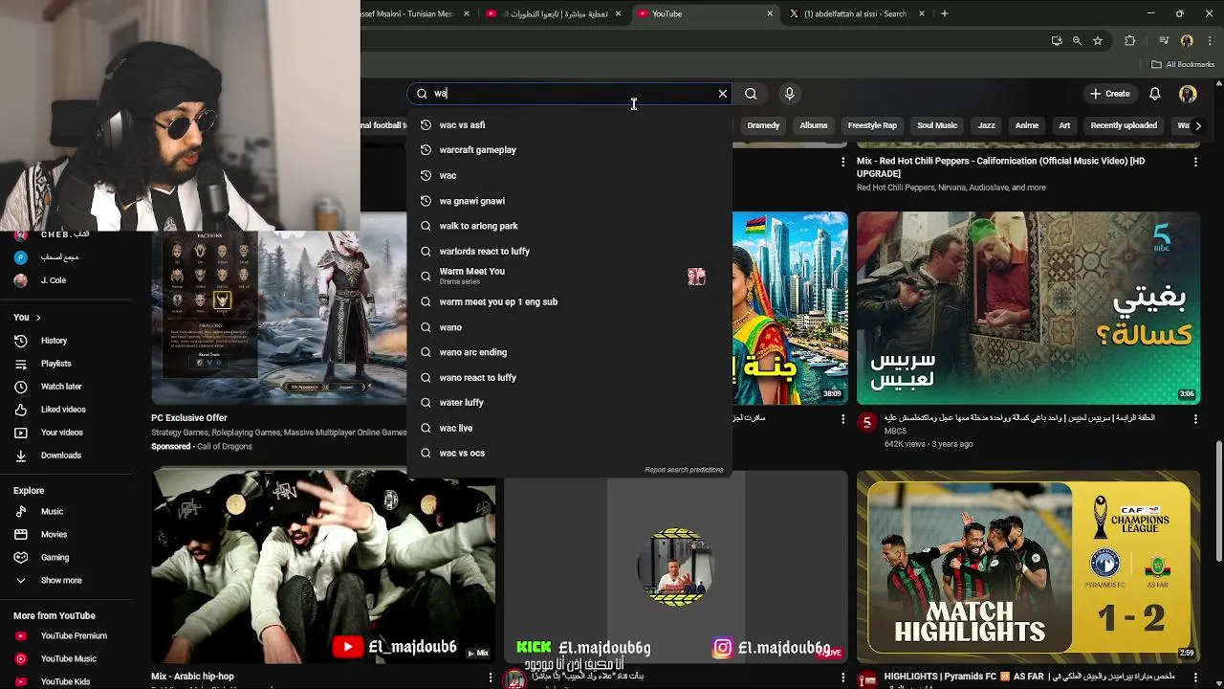Filter by the Recently uploaded chip
This screenshot has height=689, width=1224.
pos(1124,125)
